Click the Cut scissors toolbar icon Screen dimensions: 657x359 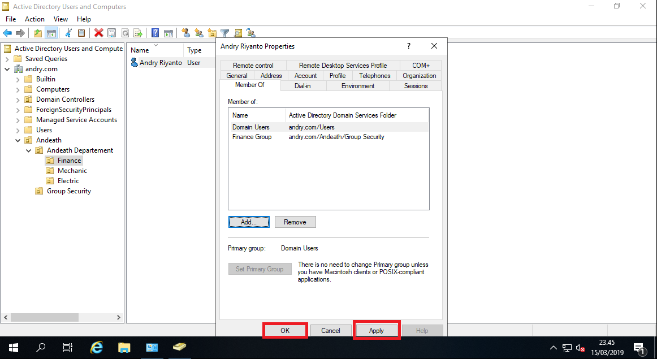click(x=69, y=33)
